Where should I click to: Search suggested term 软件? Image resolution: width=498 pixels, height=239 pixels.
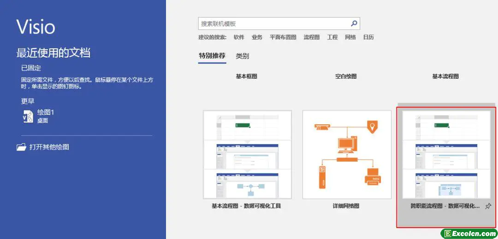pos(239,37)
